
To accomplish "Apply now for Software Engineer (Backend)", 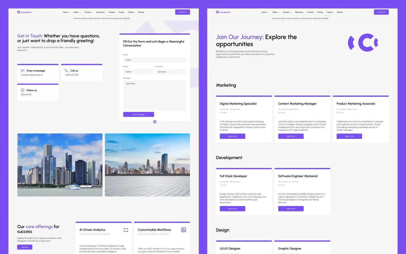I will click(x=291, y=209).
